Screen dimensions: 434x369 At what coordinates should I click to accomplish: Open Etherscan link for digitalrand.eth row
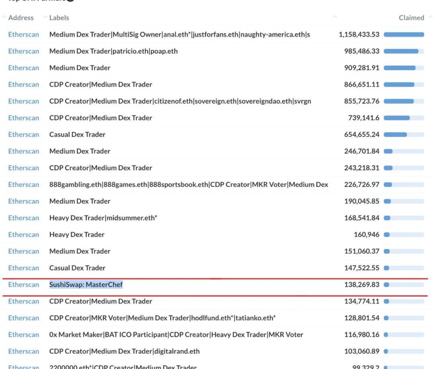[x=24, y=351]
